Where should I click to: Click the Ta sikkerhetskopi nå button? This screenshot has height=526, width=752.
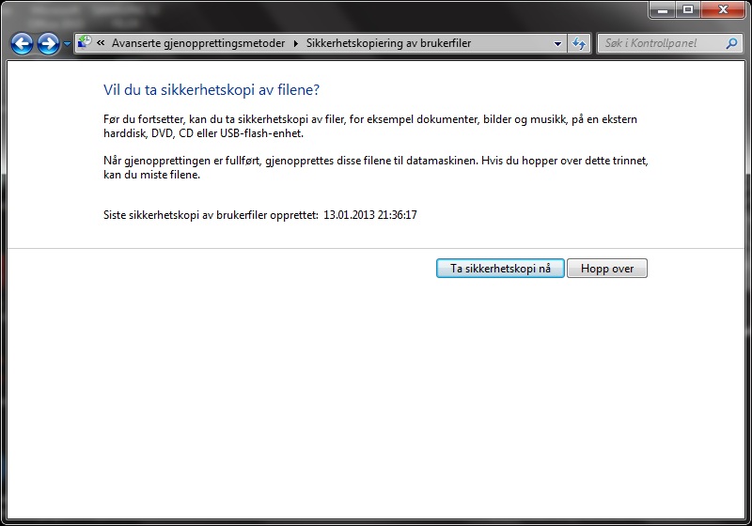pos(500,269)
